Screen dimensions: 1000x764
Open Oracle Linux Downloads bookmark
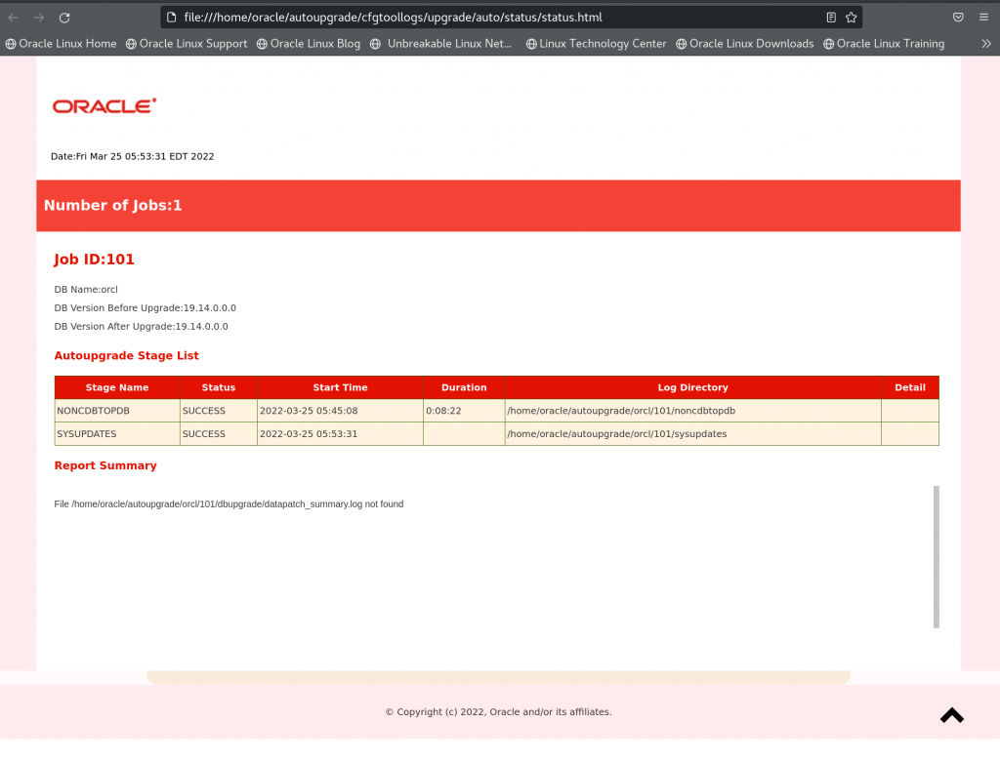click(744, 44)
